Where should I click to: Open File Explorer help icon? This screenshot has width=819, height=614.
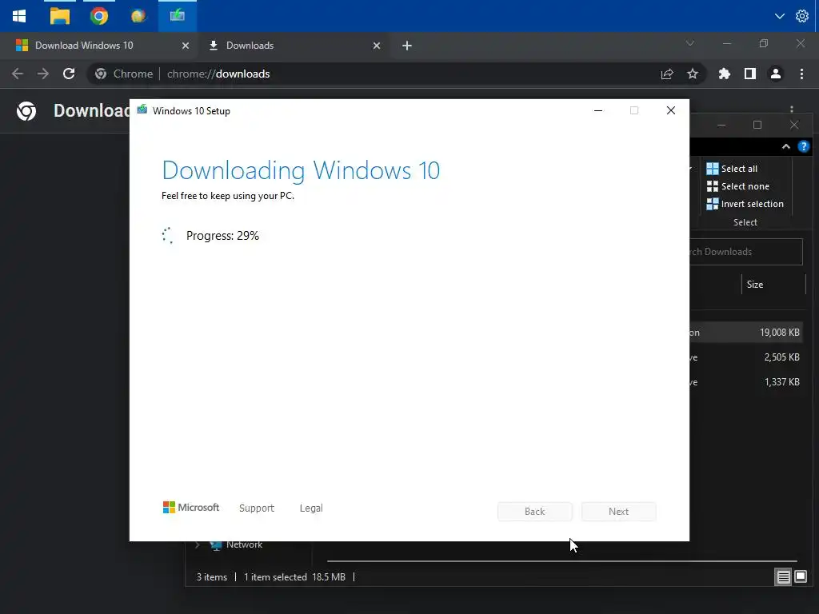click(803, 147)
